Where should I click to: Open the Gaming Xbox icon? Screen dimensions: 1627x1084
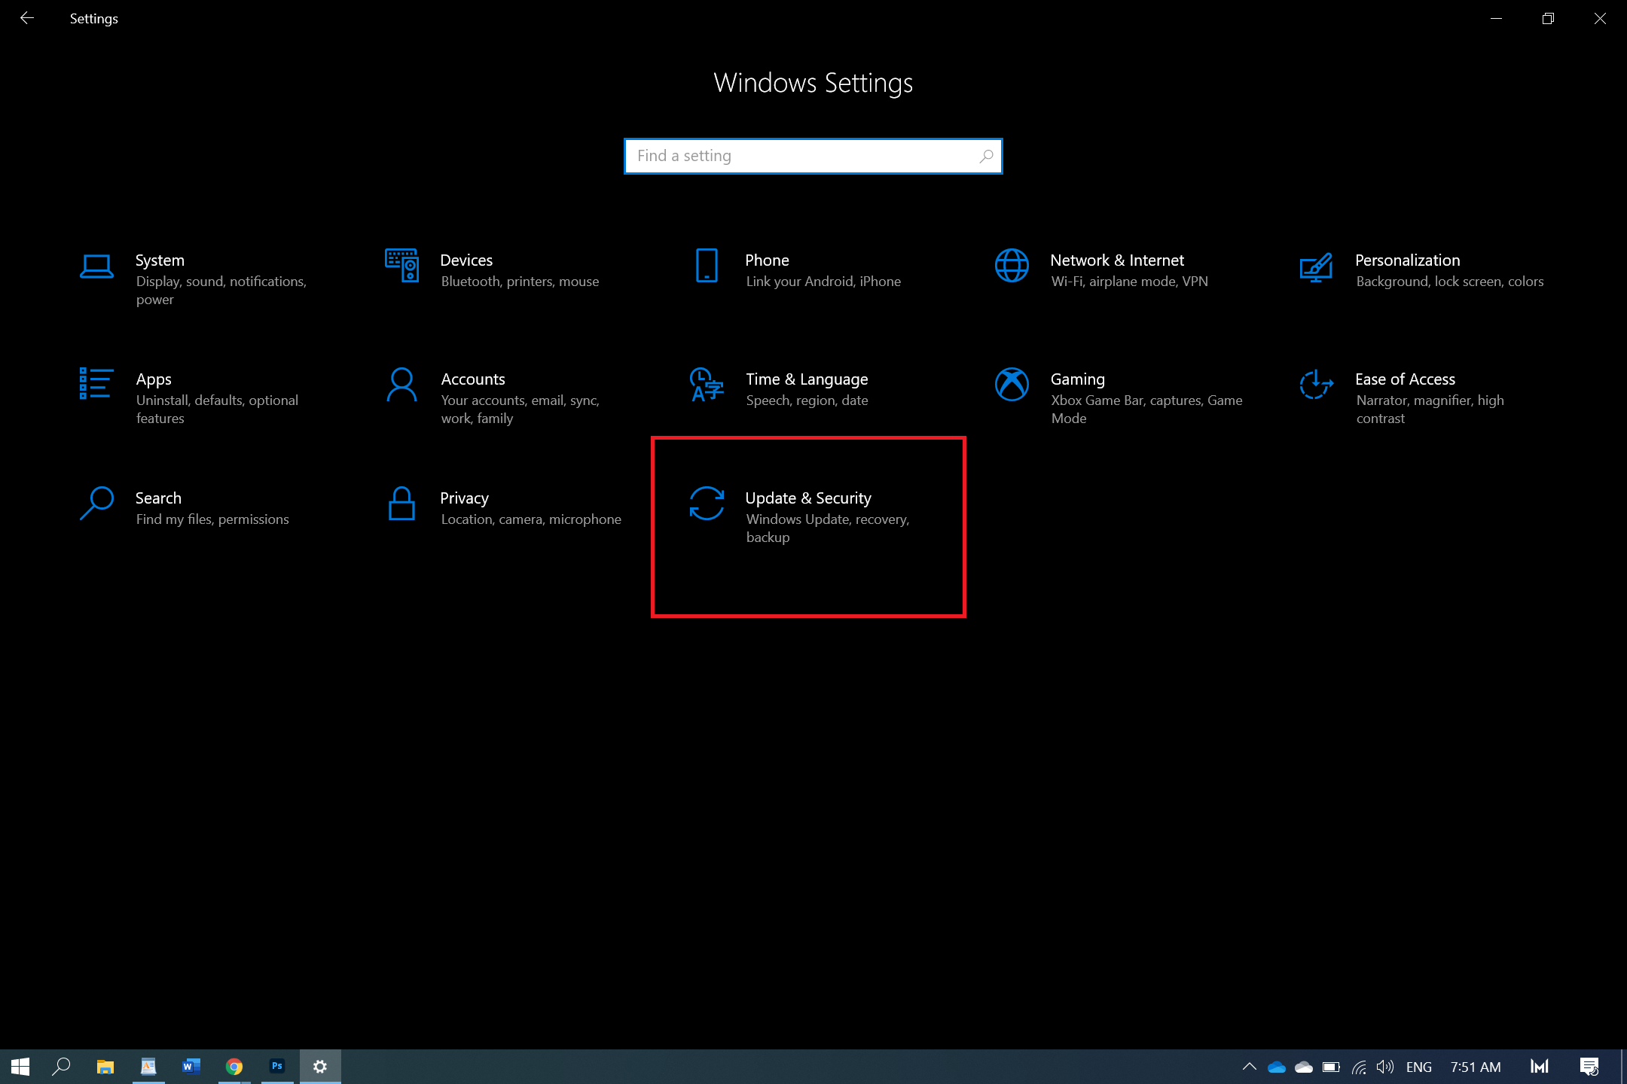(x=1012, y=385)
